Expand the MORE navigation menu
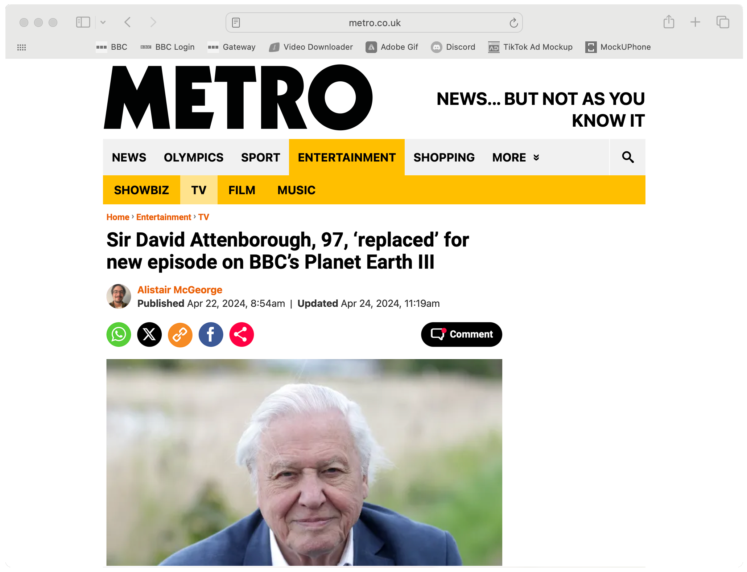 (516, 158)
